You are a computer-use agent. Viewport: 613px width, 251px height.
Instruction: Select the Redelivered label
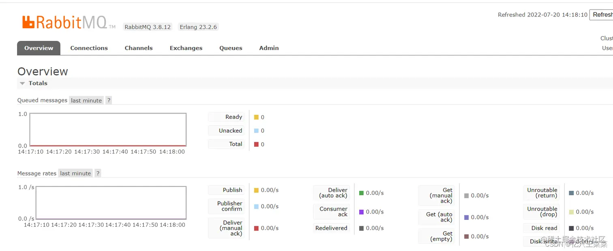331,228
